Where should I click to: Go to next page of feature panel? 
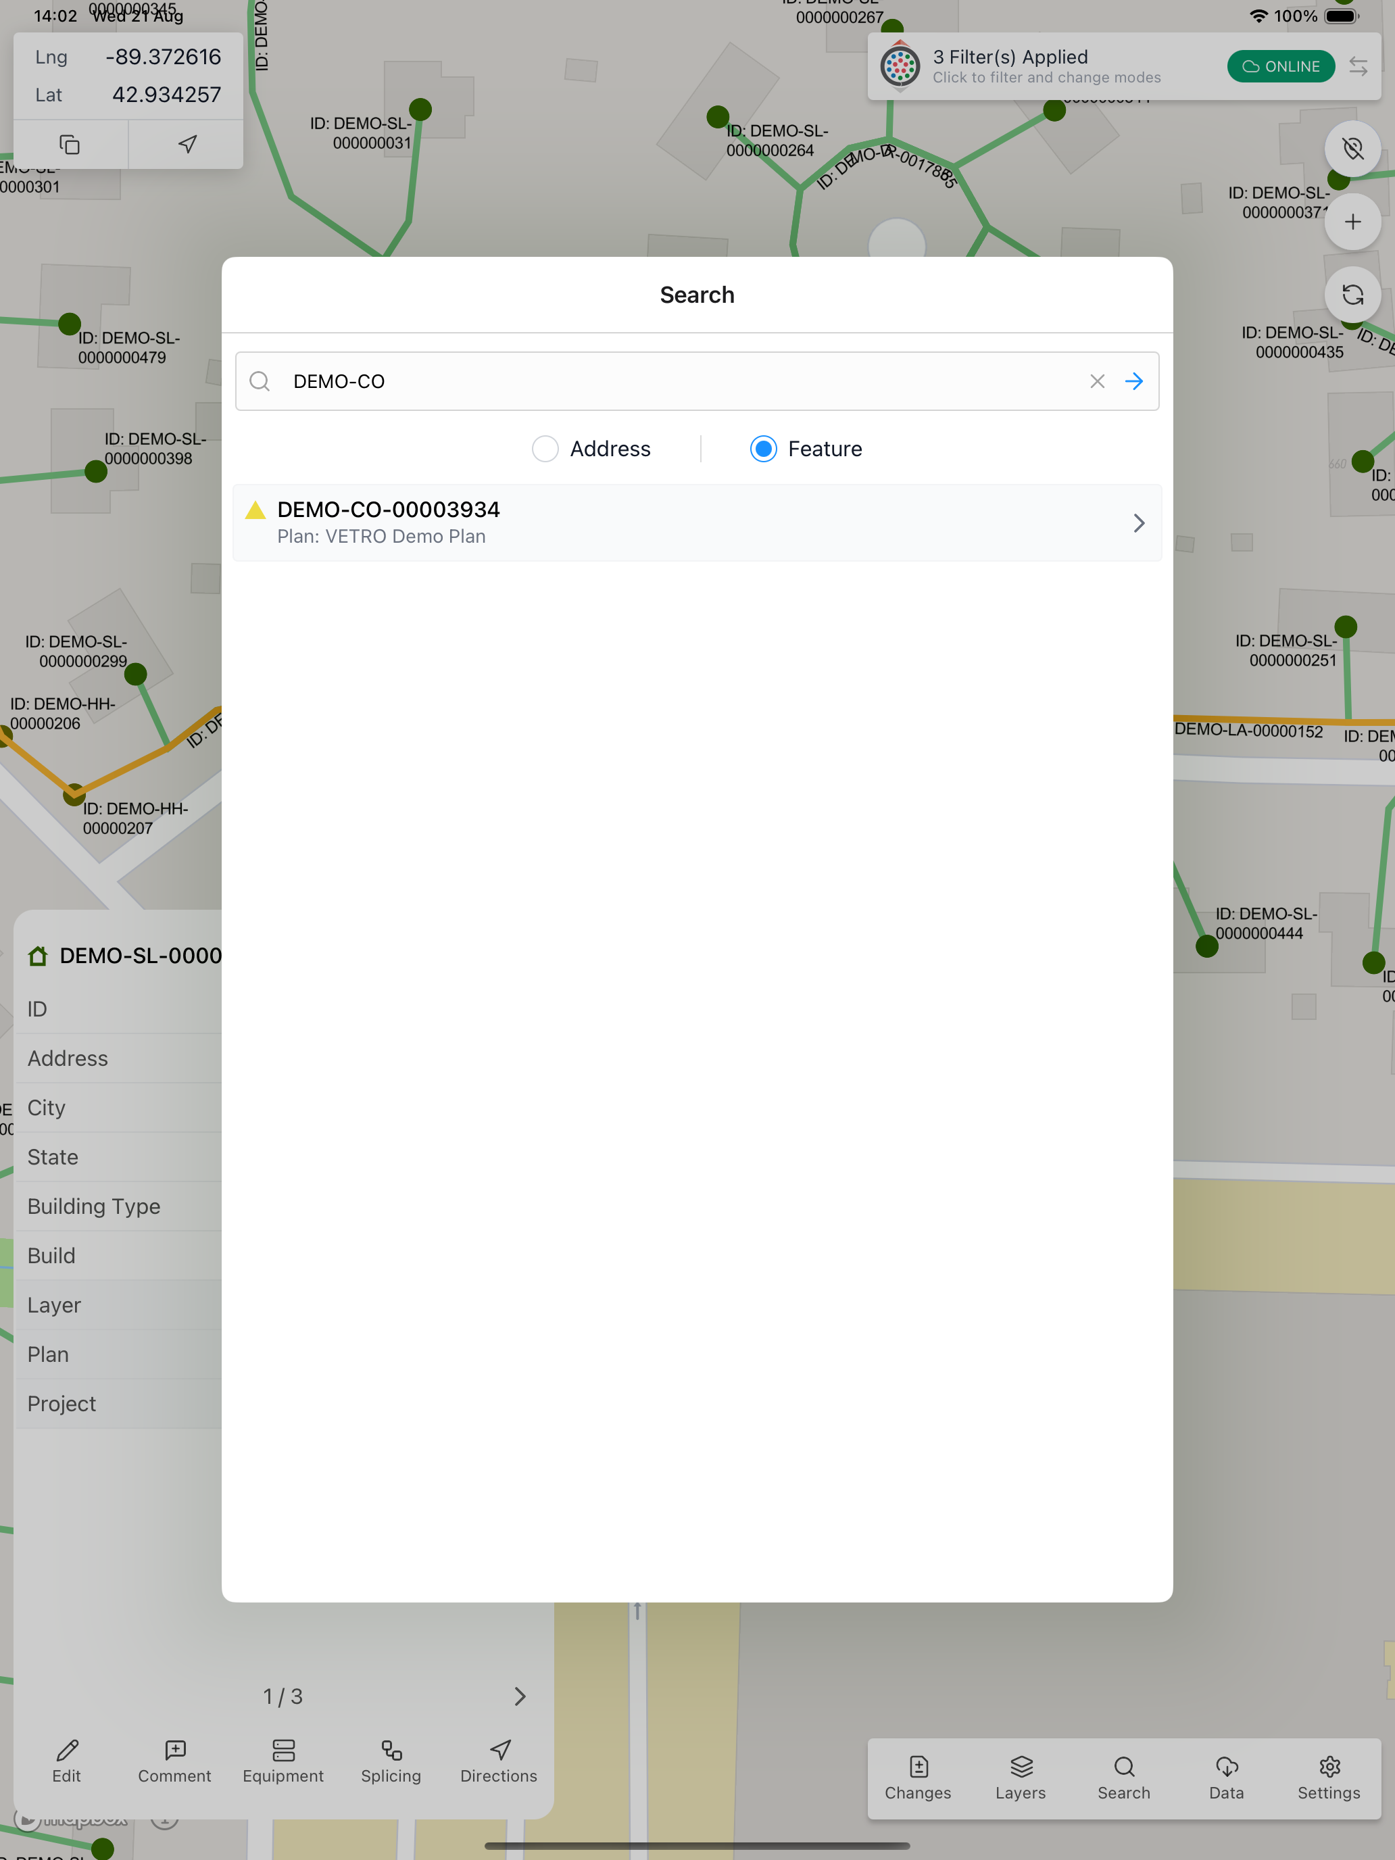[x=520, y=1697]
